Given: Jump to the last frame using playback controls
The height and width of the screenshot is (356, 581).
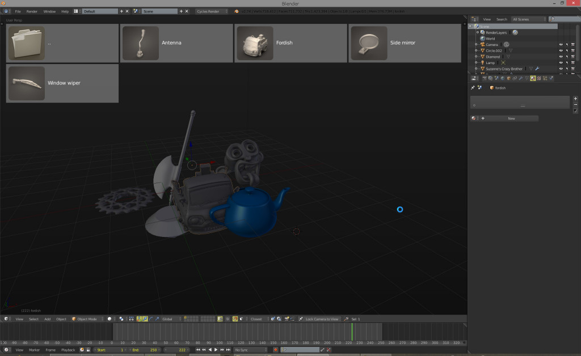Looking at the screenshot, I should [x=229, y=350].
